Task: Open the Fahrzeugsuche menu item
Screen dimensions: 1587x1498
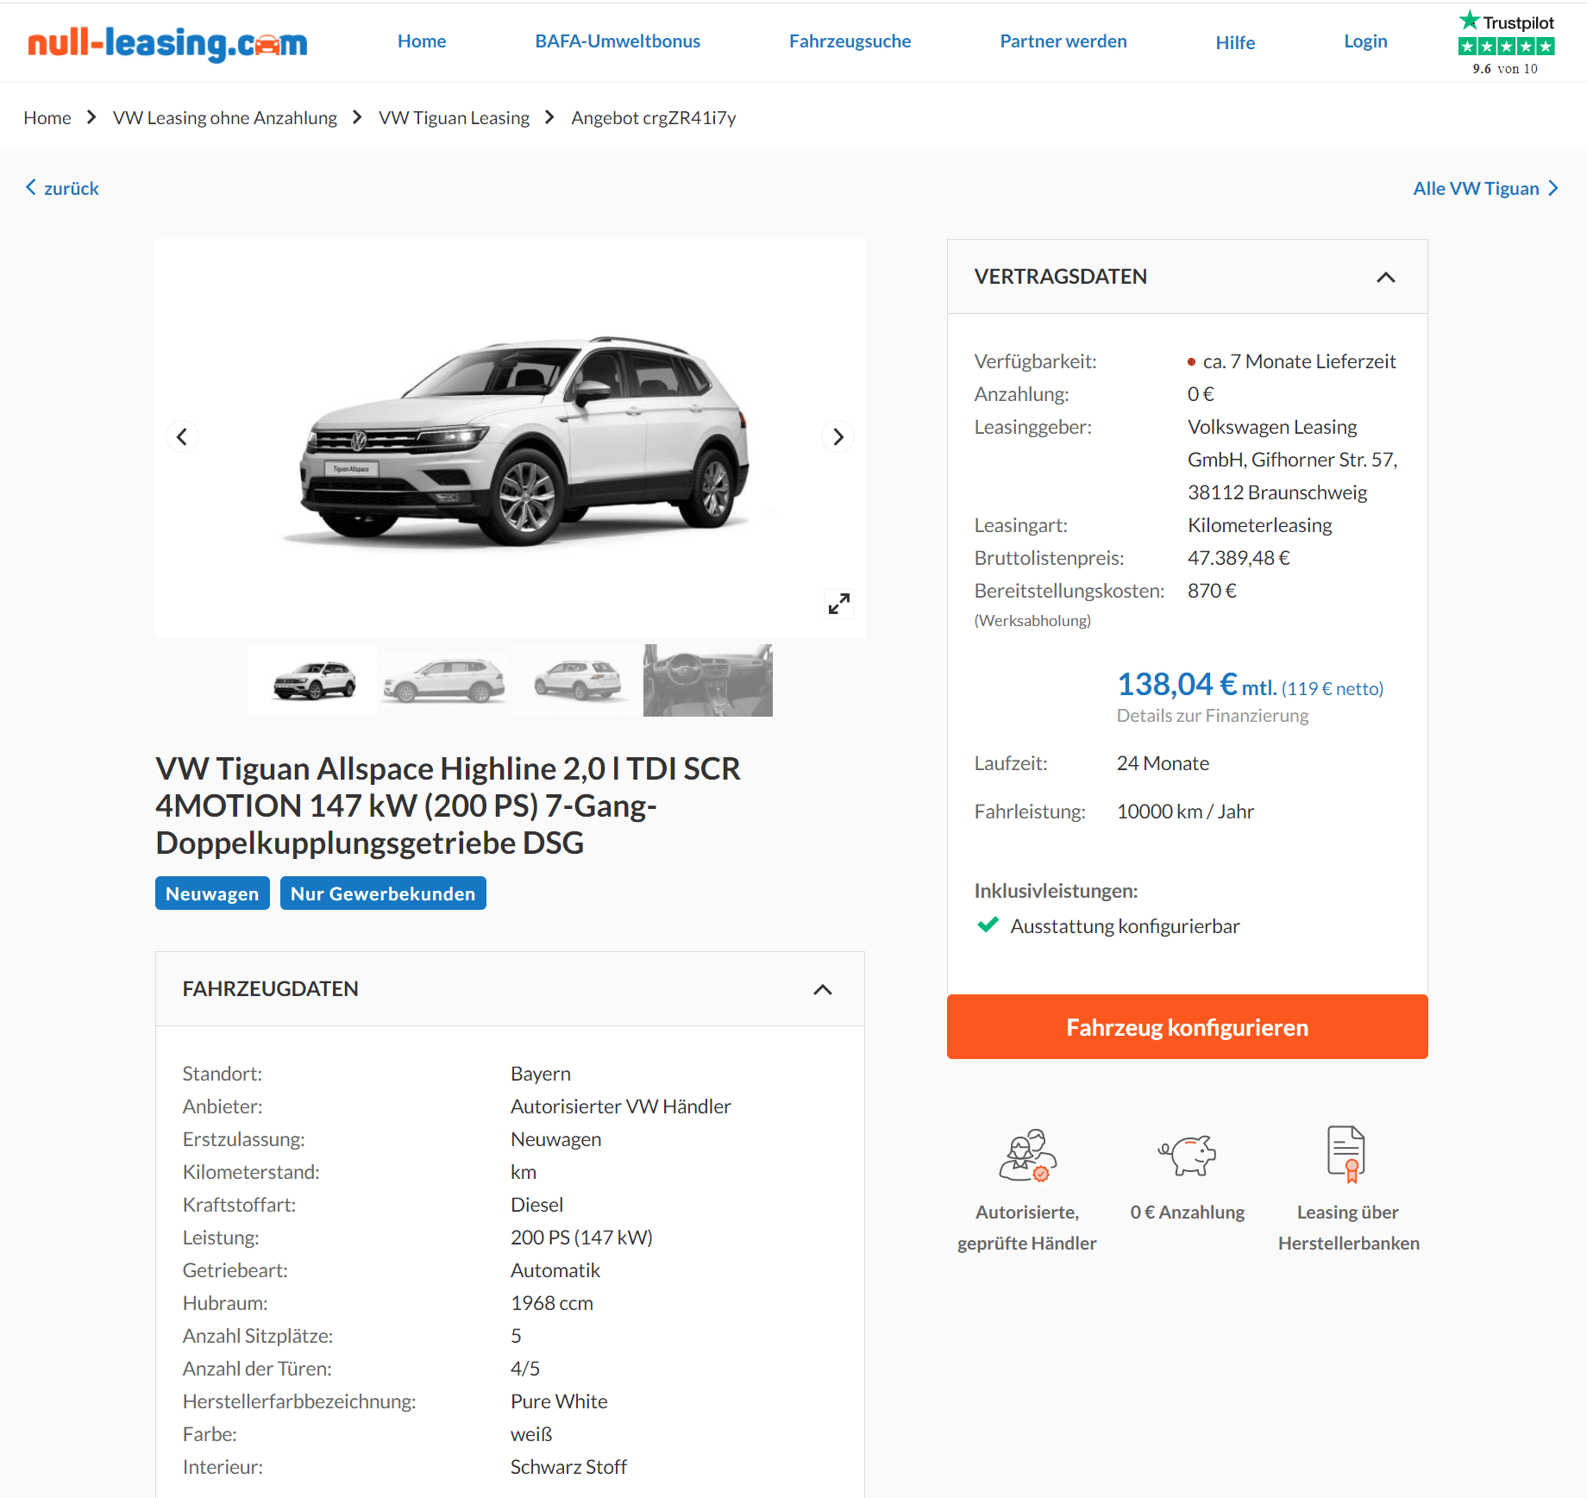Action: pos(850,41)
